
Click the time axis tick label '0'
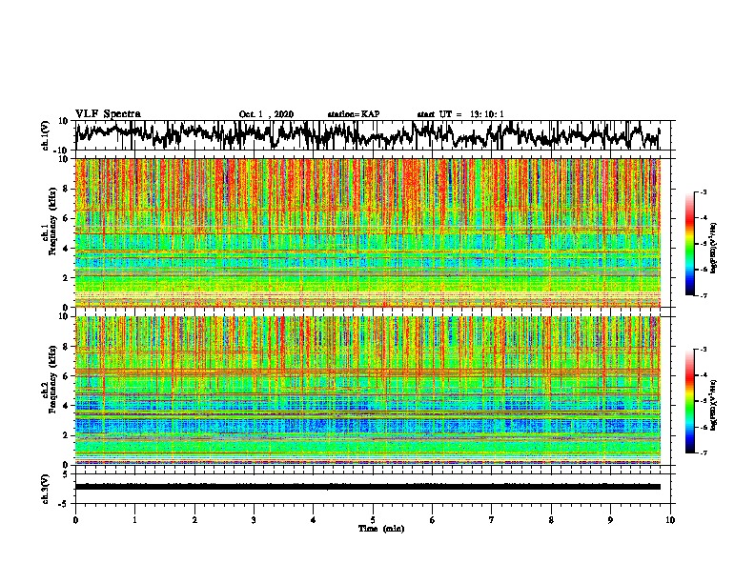[x=75, y=520]
